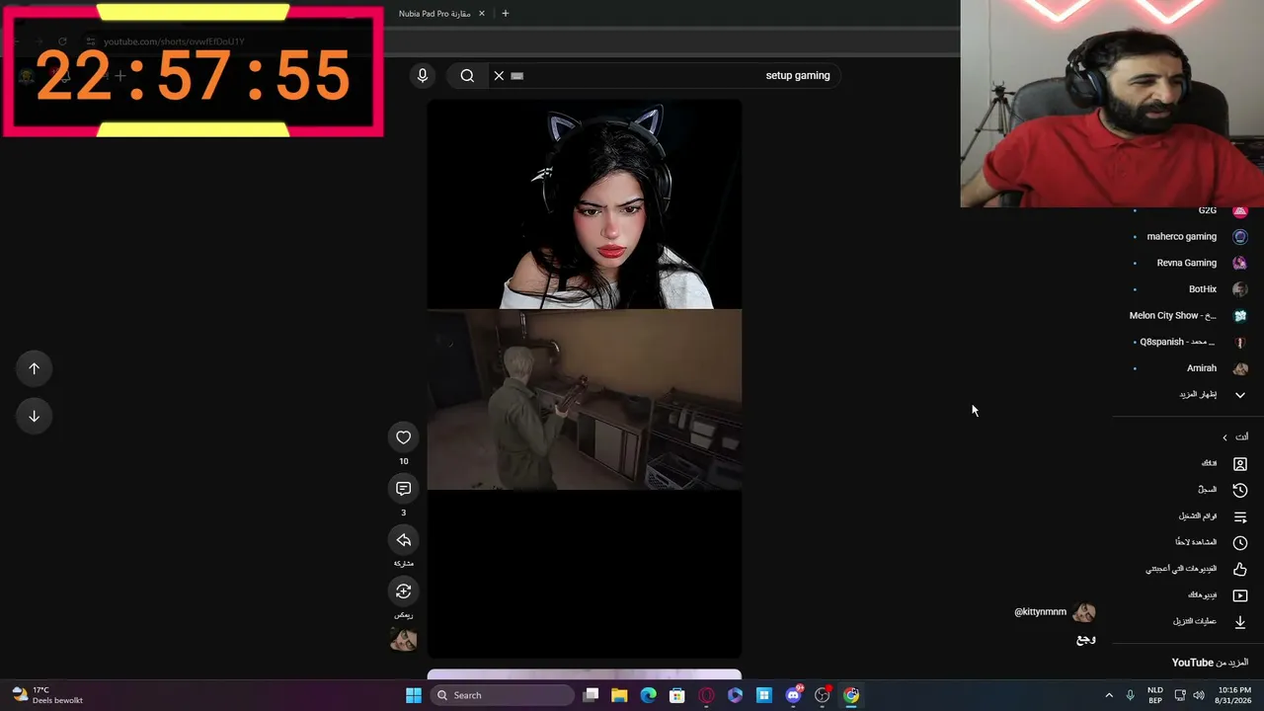
Task: Open Microsoft Store from taskbar
Action: click(x=676, y=695)
